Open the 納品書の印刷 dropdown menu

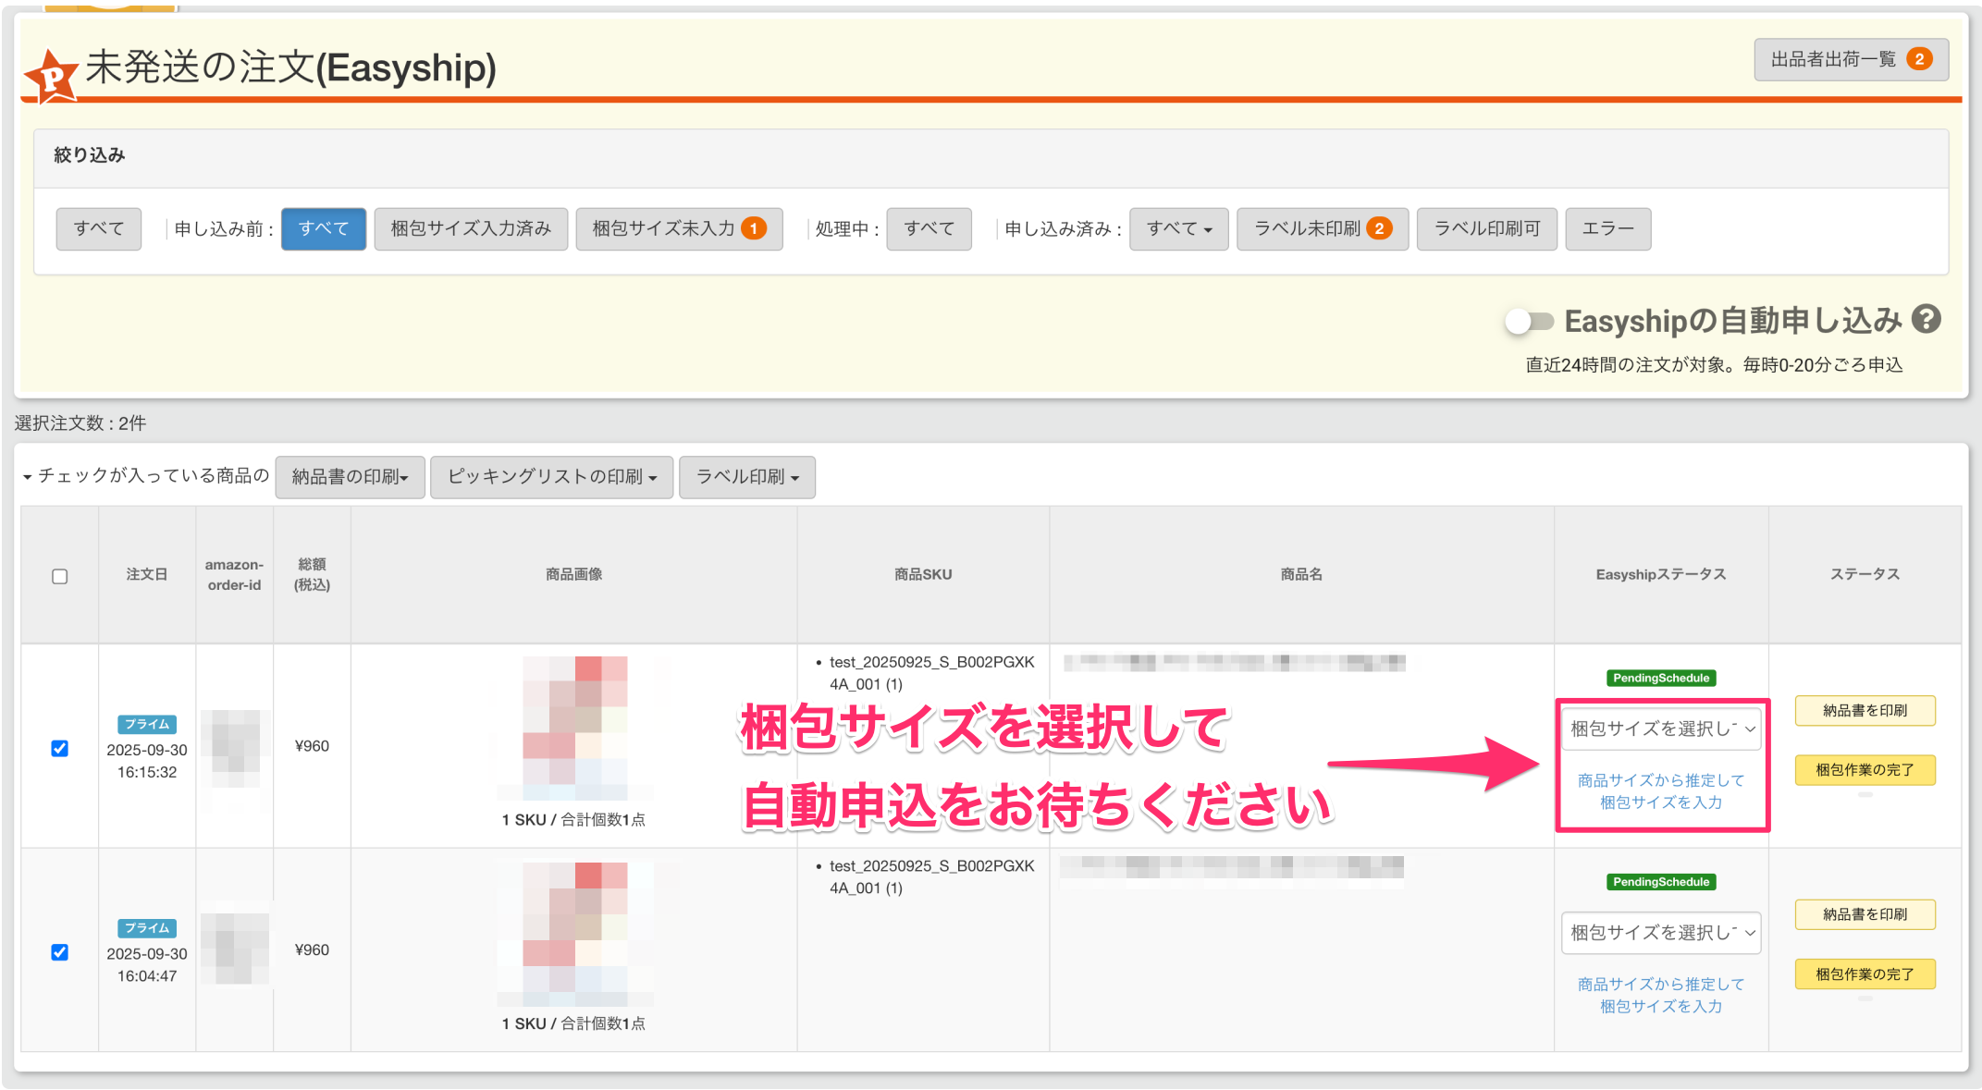coord(350,477)
